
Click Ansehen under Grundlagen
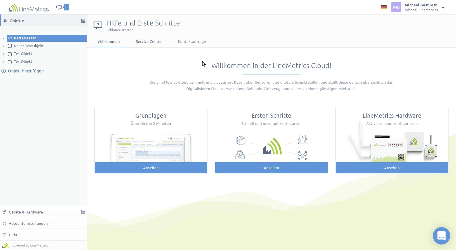151,168
